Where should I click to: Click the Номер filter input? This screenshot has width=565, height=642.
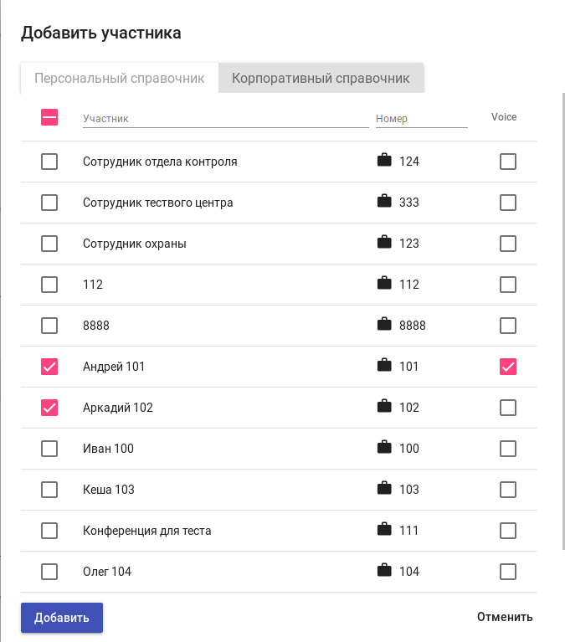421,119
